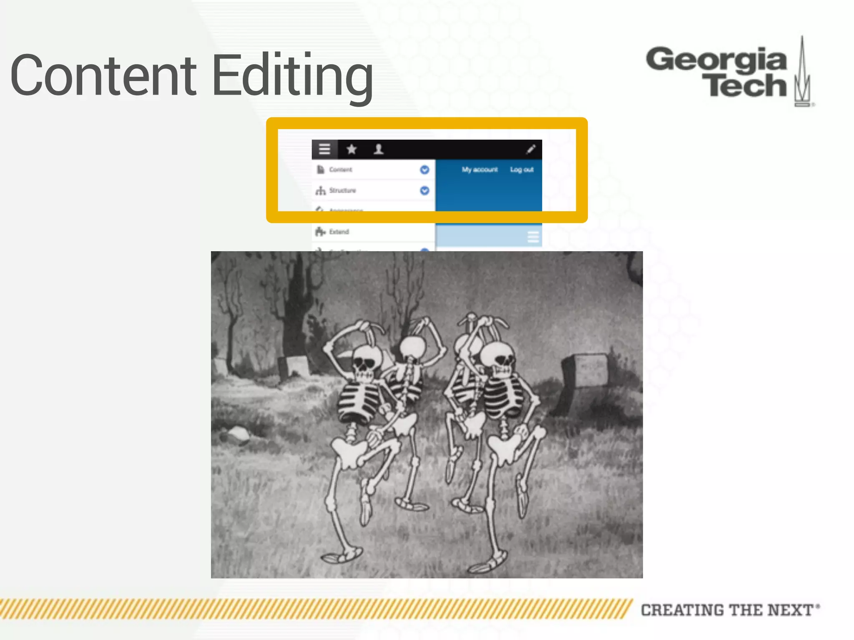The height and width of the screenshot is (640, 854).
Task: Expand the Content menu chevron
Action: 424,170
